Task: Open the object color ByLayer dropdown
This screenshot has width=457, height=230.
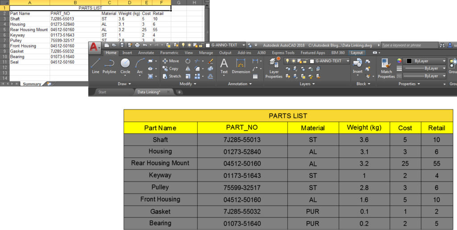Action: click(x=425, y=61)
